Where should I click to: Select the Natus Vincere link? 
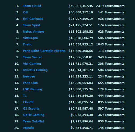click(x=33, y=32)
